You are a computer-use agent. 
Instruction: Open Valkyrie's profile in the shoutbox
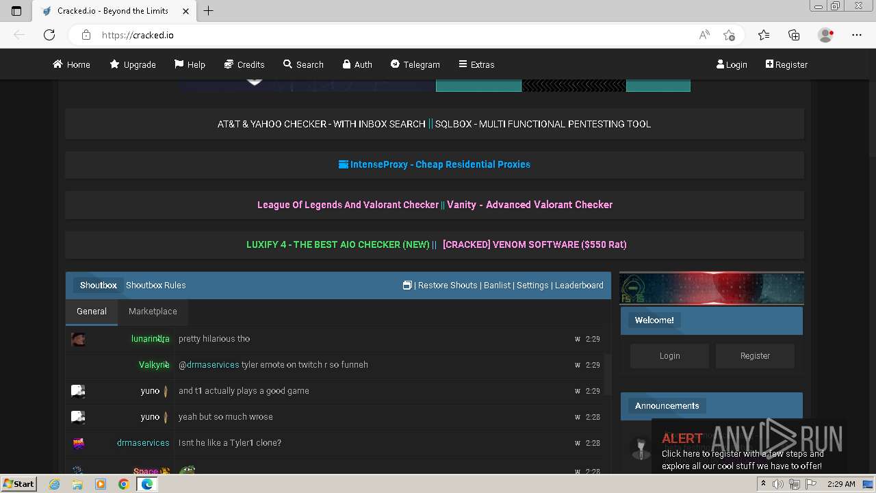(154, 365)
